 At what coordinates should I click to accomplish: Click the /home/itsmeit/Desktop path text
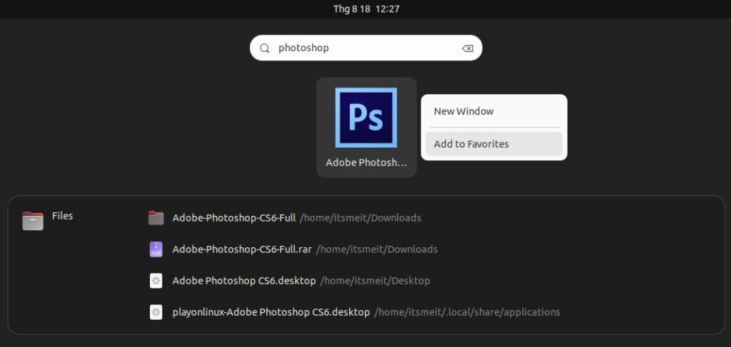pyautogui.click(x=375, y=281)
